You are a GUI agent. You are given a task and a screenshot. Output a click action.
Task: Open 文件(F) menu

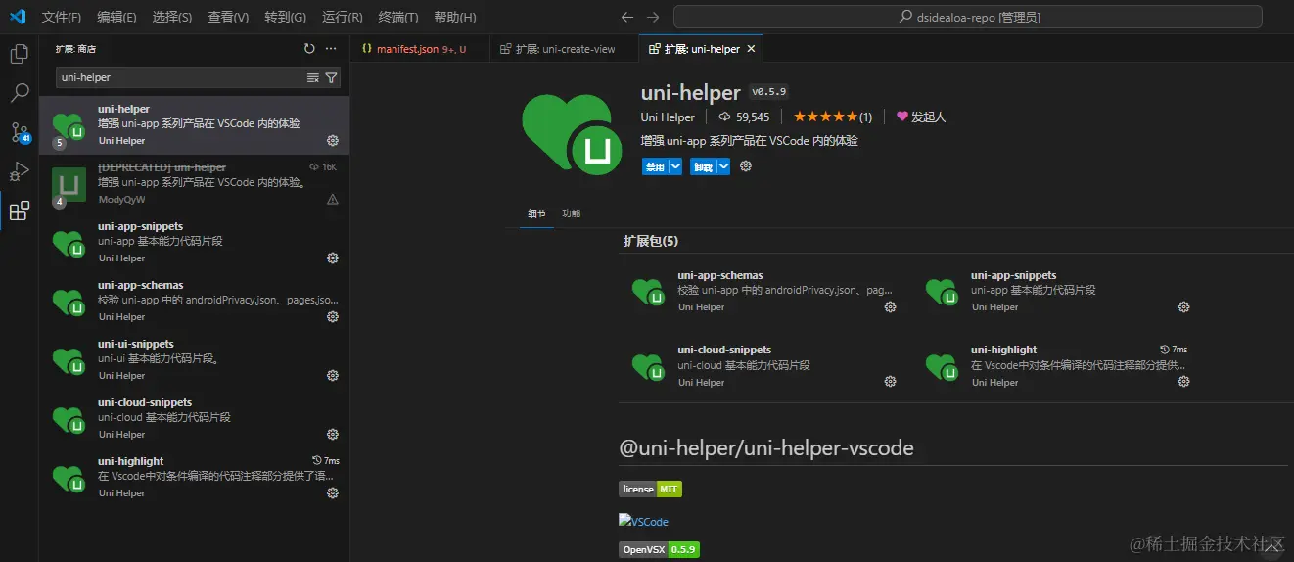(62, 18)
